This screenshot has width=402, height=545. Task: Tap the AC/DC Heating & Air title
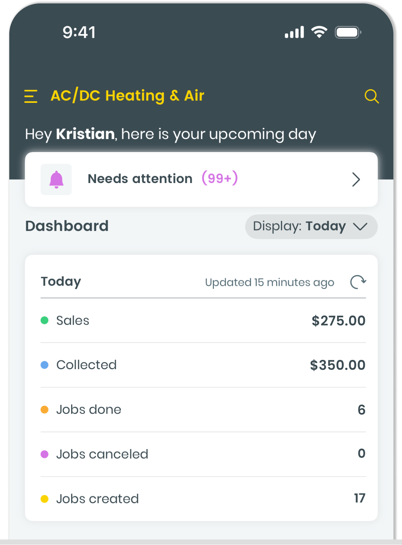pos(127,96)
